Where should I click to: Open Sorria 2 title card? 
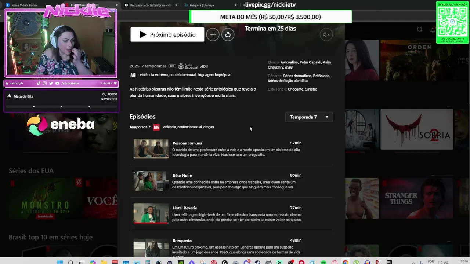point(416,129)
